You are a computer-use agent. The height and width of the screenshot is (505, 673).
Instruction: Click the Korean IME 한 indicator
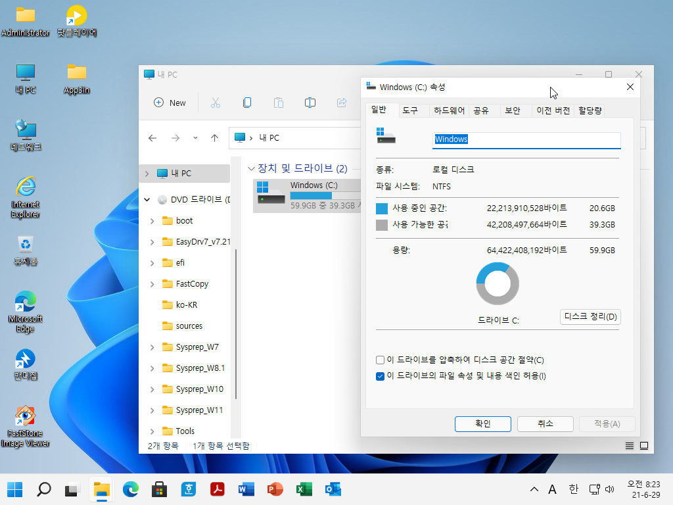(x=573, y=489)
